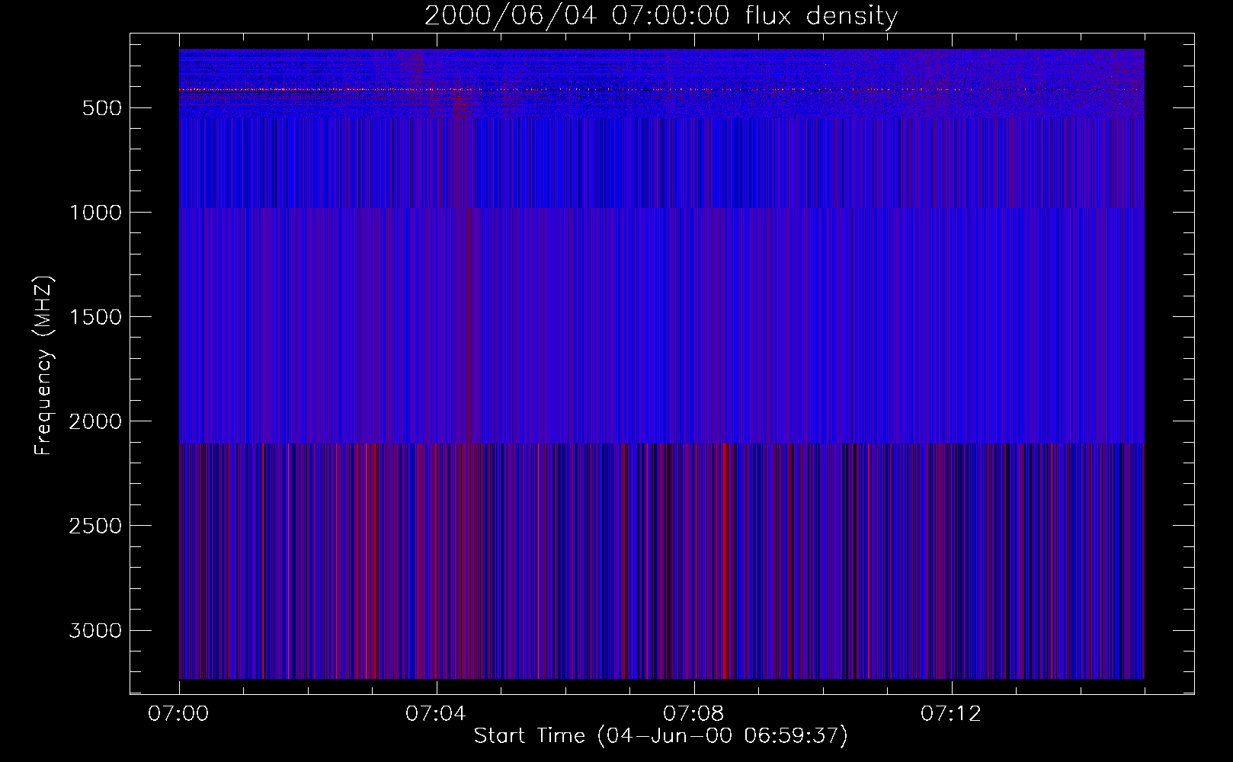Click the '07:04' time tick label
Viewport: 1233px width, 762px height.
point(435,714)
